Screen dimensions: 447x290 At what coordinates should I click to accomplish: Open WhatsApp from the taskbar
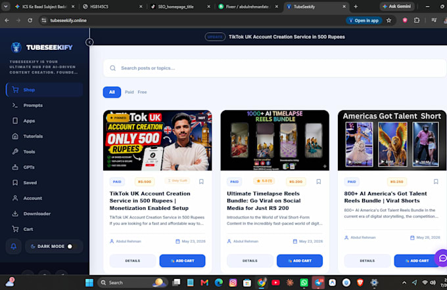pos(304,283)
